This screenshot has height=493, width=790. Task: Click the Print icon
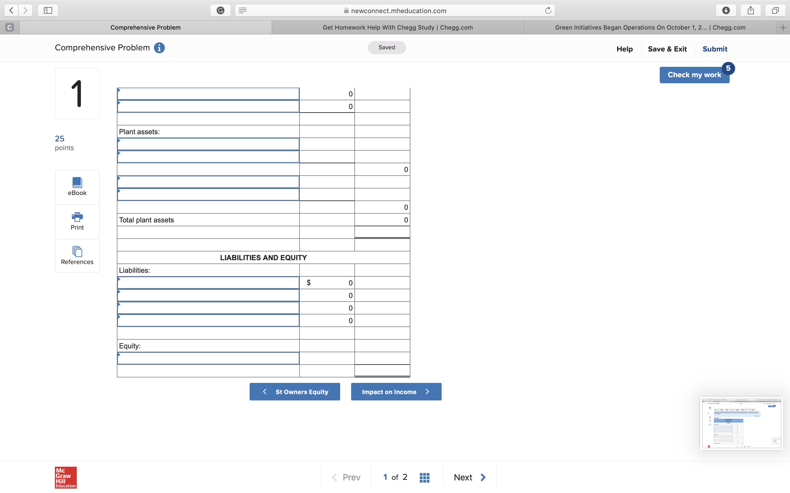coord(77,221)
